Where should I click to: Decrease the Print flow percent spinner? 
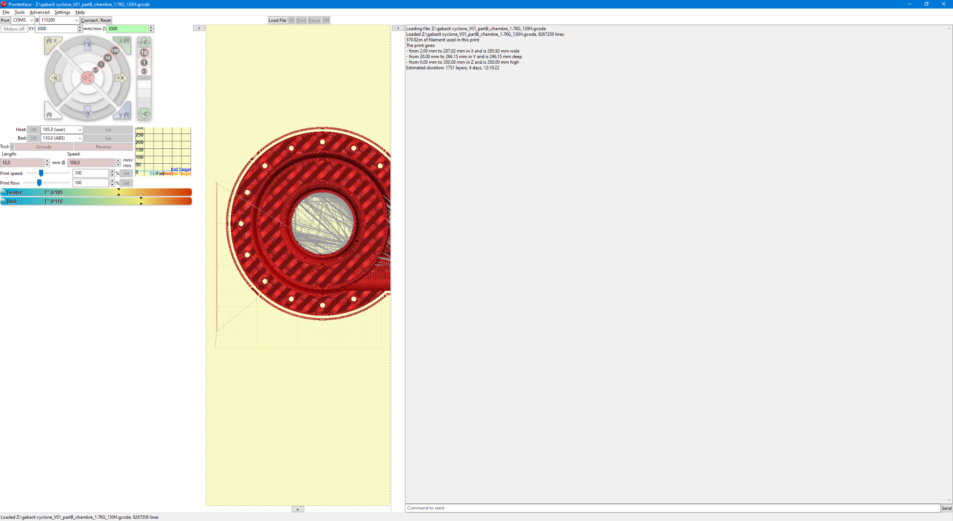(x=112, y=185)
